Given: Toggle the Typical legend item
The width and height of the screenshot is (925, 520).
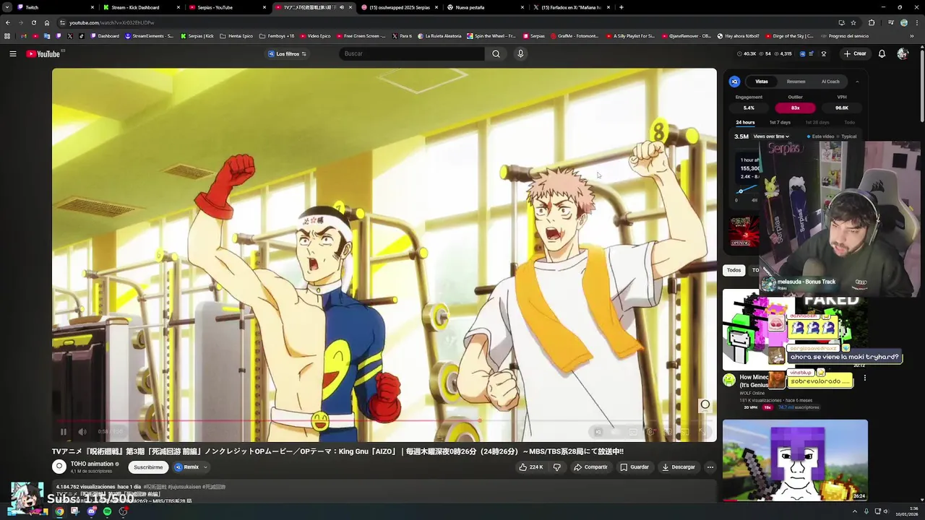Looking at the screenshot, I should pyautogui.click(x=846, y=136).
